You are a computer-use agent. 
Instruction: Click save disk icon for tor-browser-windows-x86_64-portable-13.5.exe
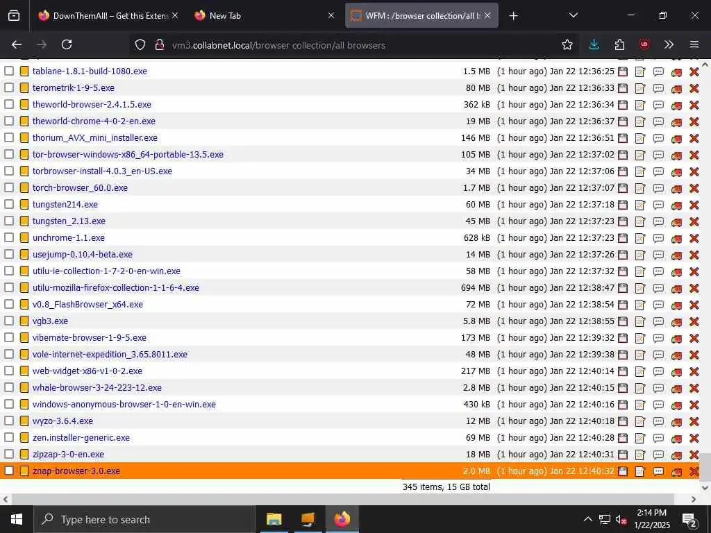(x=623, y=155)
